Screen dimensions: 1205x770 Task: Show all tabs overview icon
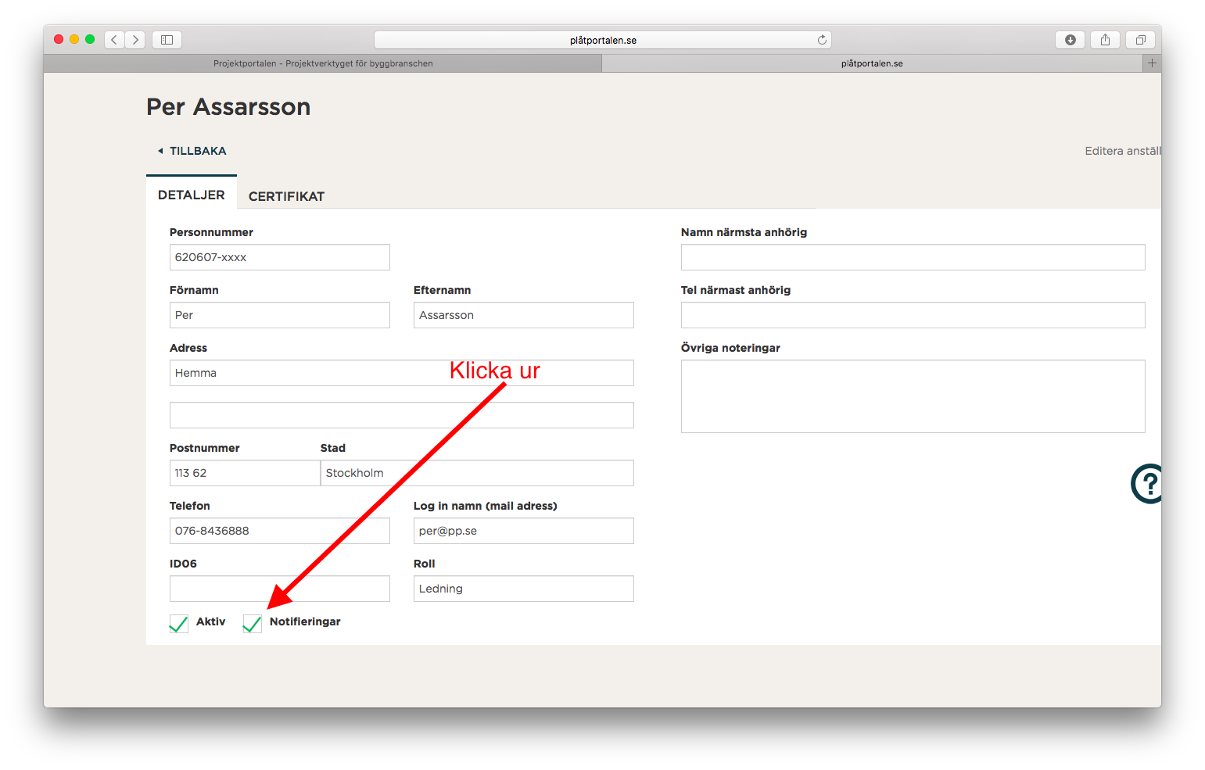coord(1140,40)
